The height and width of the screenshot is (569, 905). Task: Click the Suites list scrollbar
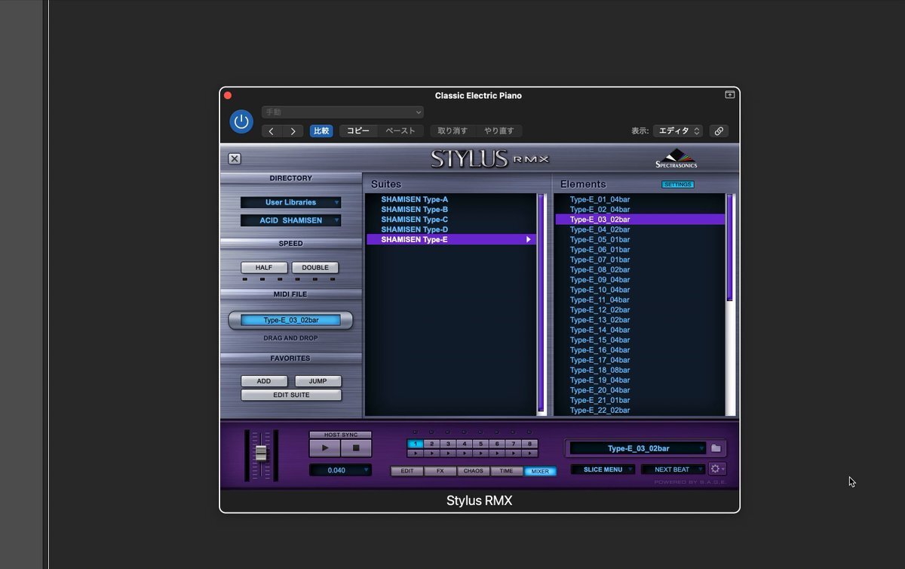(541, 303)
